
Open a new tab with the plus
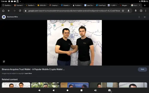tap(145, 5)
